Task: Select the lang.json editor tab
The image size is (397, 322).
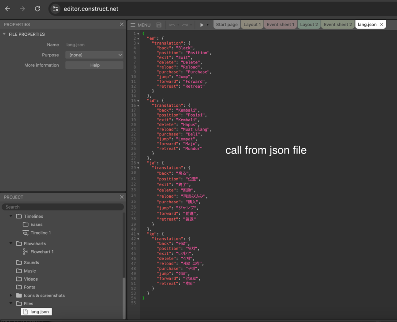Action: coord(367,25)
